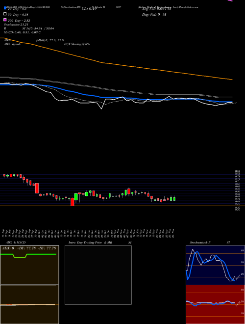This screenshot has width=245, height=324.
Task: Click the white 50 Day legend swatch
Action: pyautogui.click(x=5, y=14)
